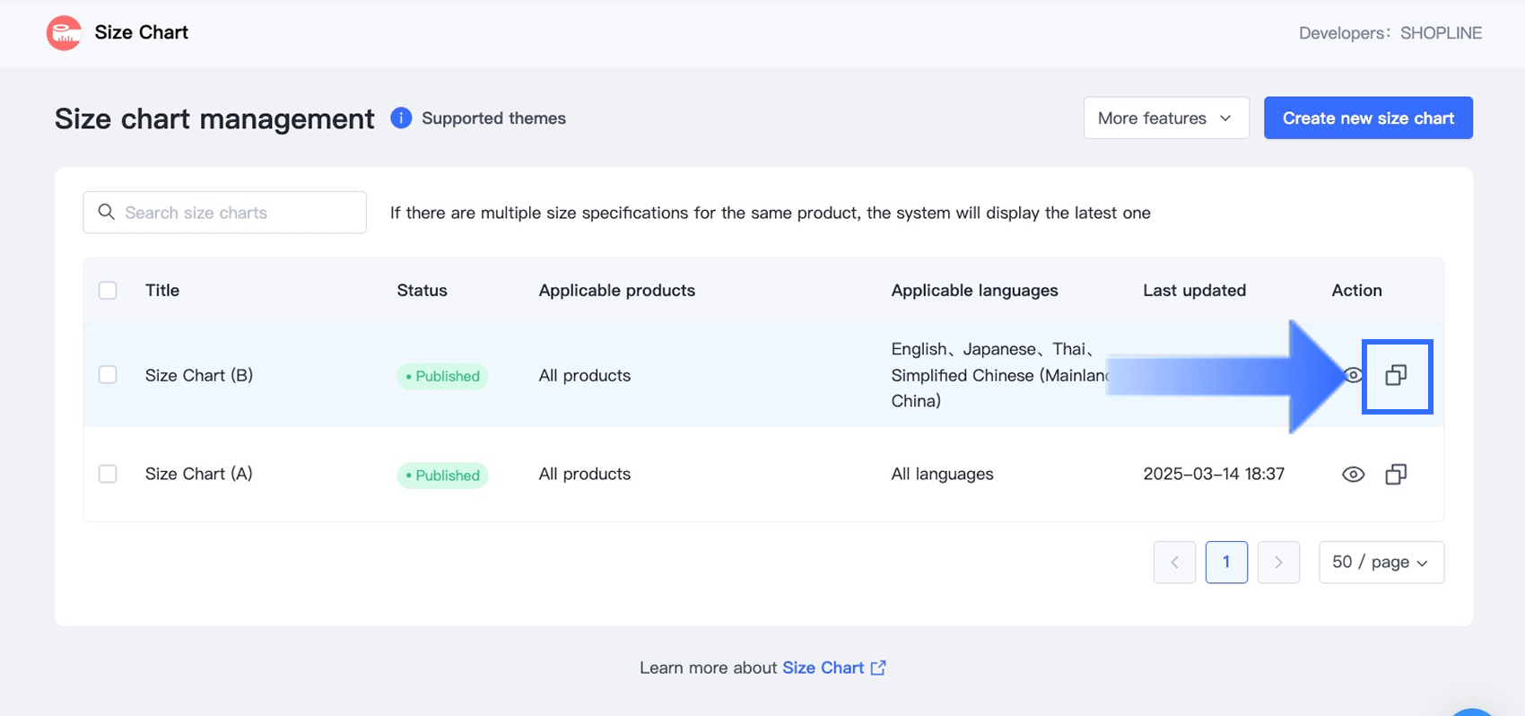
Task: Duplicate Size Chart (A) using copy icon
Action: pyautogui.click(x=1396, y=474)
